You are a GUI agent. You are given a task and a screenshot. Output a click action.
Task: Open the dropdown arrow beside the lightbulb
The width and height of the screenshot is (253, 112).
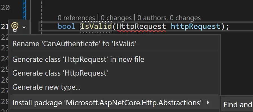[24, 27]
